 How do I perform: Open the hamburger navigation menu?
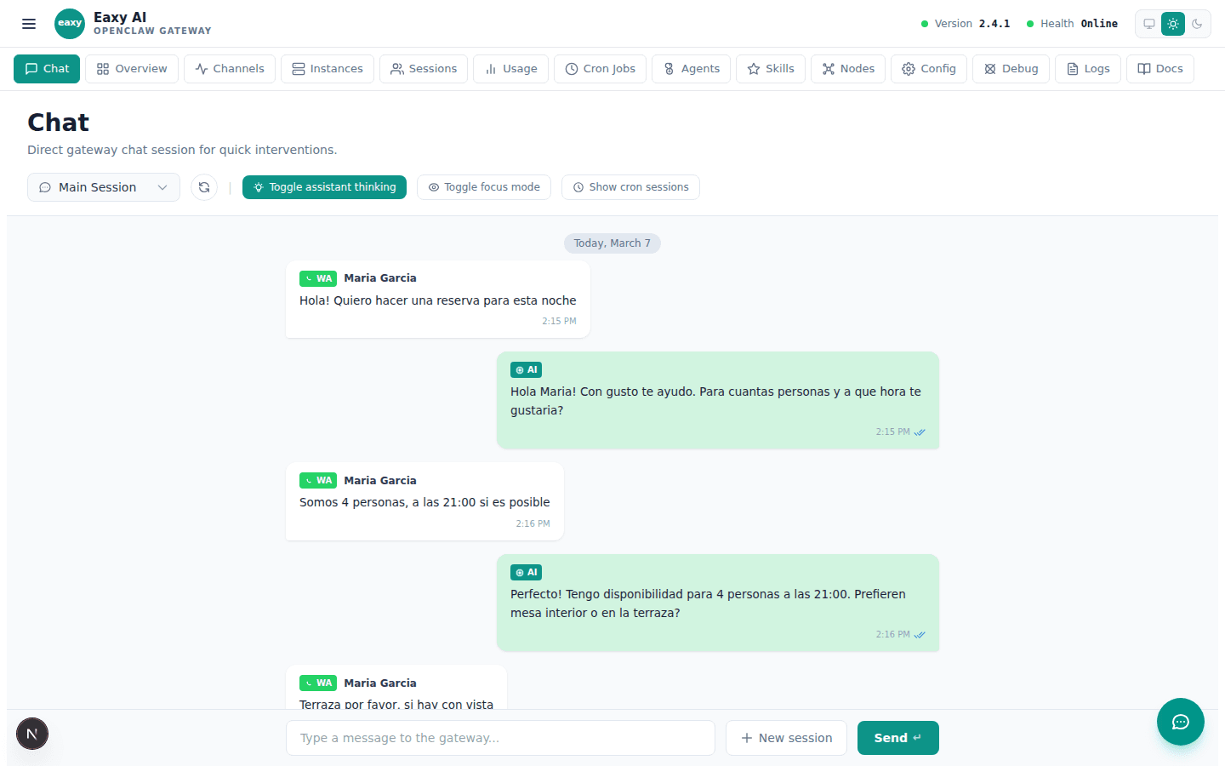pyautogui.click(x=28, y=23)
